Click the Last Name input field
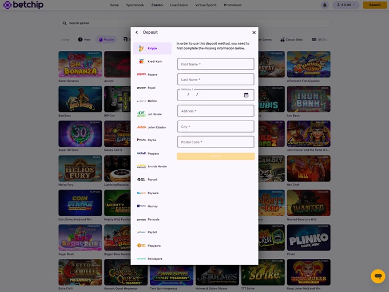Screen dimensions: 389x292 click(216, 79)
